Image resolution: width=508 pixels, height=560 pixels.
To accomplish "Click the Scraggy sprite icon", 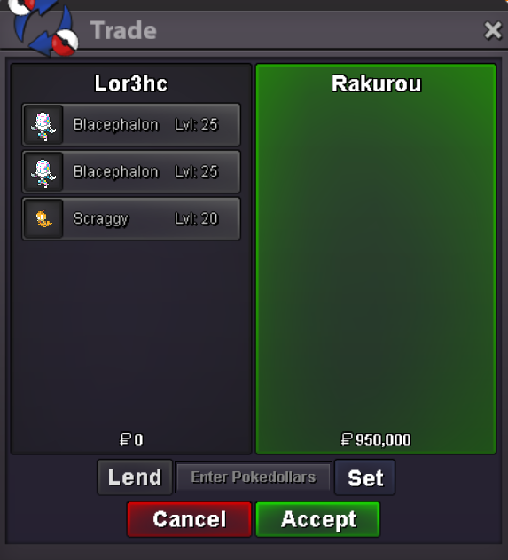I will pos(43,219).
